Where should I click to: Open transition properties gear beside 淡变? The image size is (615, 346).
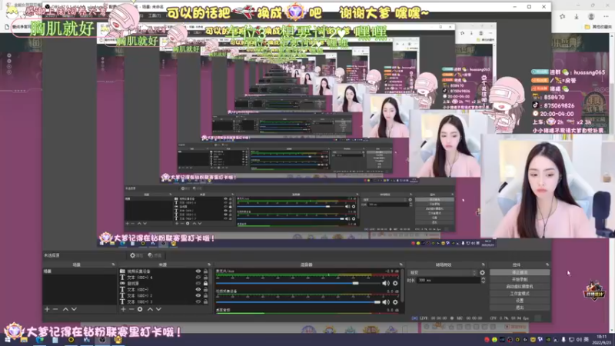483,273
